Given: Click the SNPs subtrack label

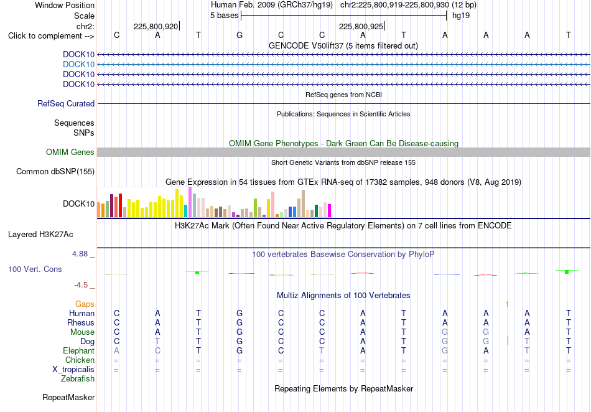Looking at the screenshot, I should coord(84,133).
